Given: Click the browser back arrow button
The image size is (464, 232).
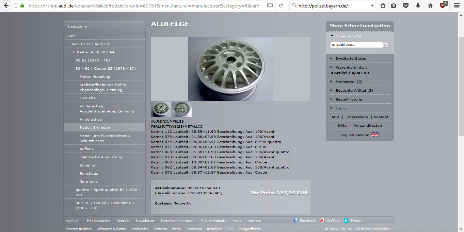Looking at the screenshot, I should coord(6,5).
